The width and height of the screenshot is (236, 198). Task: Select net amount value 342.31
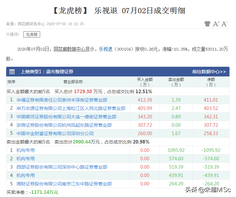pyautogui.click(x=211, y=117)
